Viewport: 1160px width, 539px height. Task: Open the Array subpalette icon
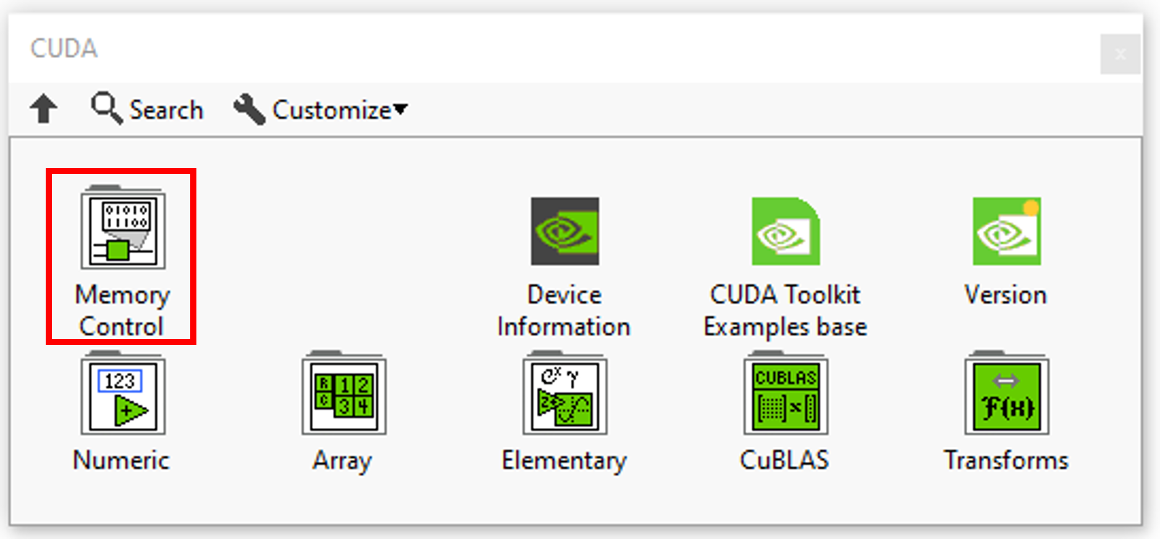tap(343, 396)
